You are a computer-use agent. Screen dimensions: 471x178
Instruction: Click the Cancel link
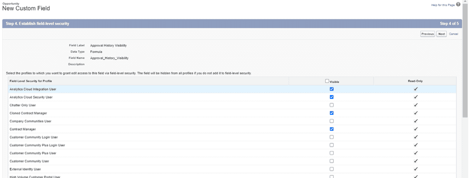pos(453,34)
